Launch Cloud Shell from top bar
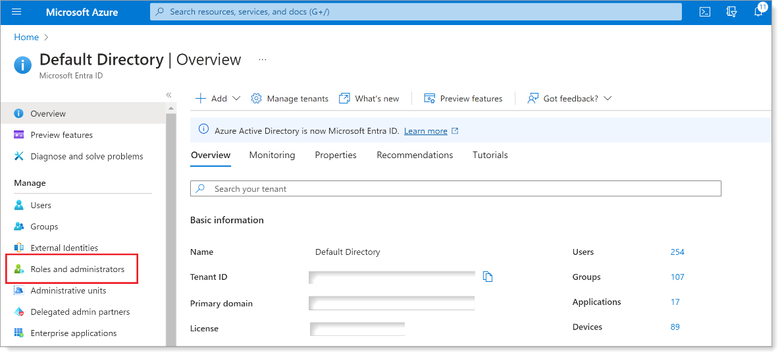 point(705,12)
